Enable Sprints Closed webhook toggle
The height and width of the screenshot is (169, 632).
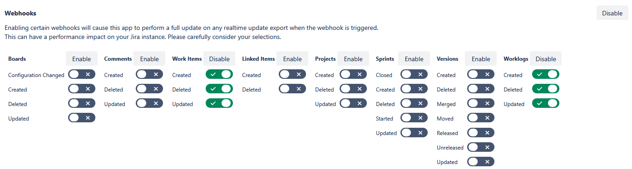pos(414,74)
